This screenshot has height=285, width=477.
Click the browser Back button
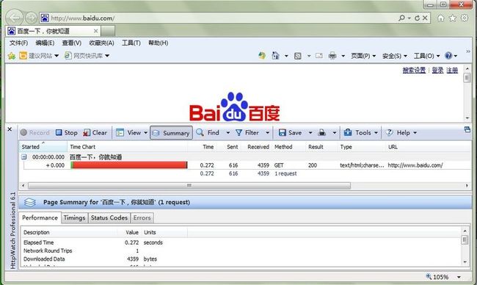click(x=14, y=18)
